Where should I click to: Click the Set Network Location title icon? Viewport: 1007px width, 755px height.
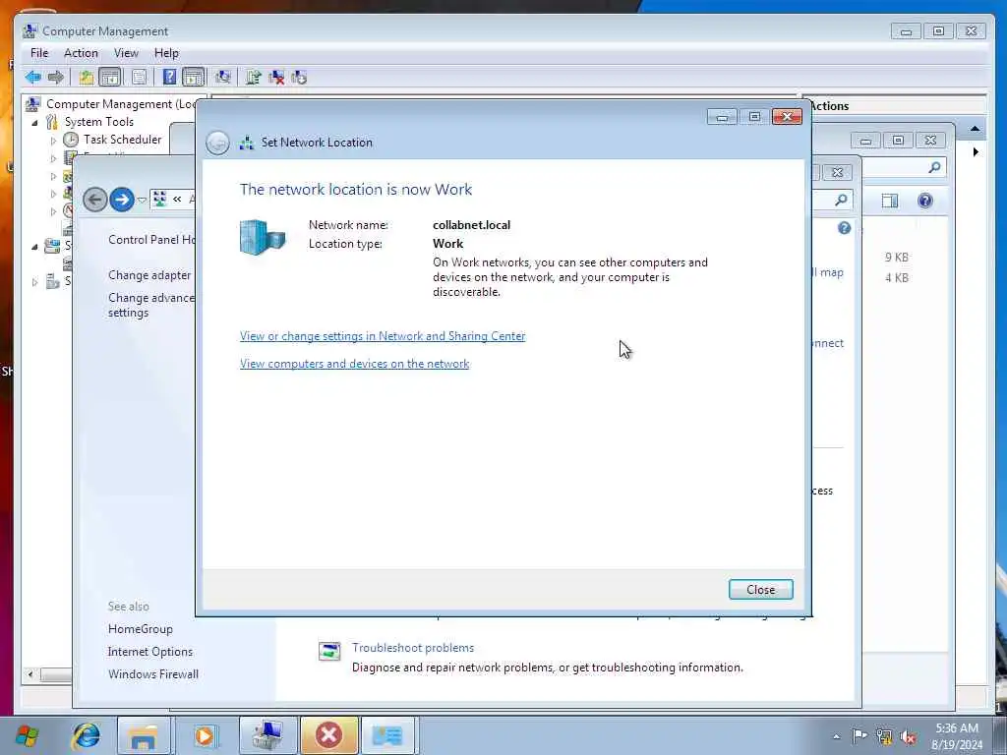[247, 143]
